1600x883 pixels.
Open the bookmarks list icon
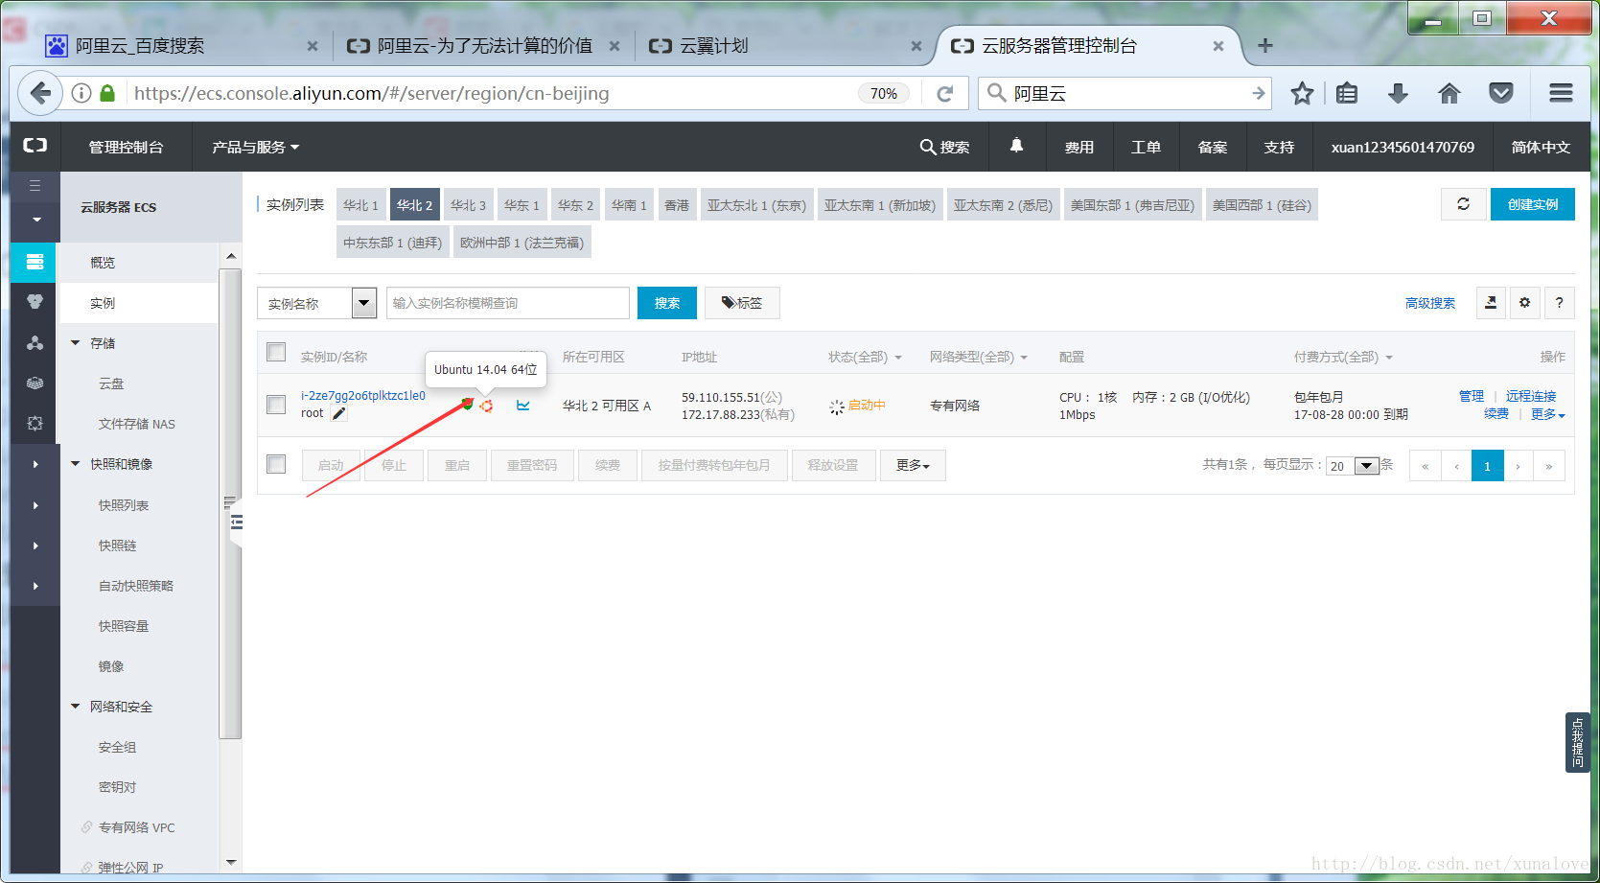1347,93
